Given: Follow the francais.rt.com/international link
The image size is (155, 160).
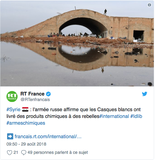Looking at the screenshot, I should coord(48,136).
